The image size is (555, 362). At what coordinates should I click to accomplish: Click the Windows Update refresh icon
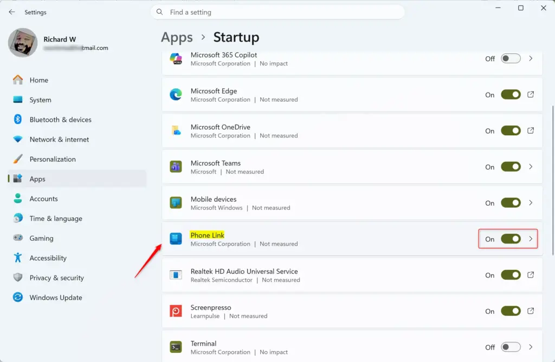18,297
